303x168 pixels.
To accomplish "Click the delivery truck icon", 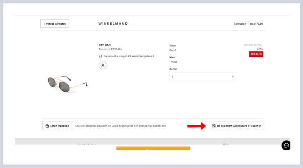I will pyautogui.click(x=101, y=56).
